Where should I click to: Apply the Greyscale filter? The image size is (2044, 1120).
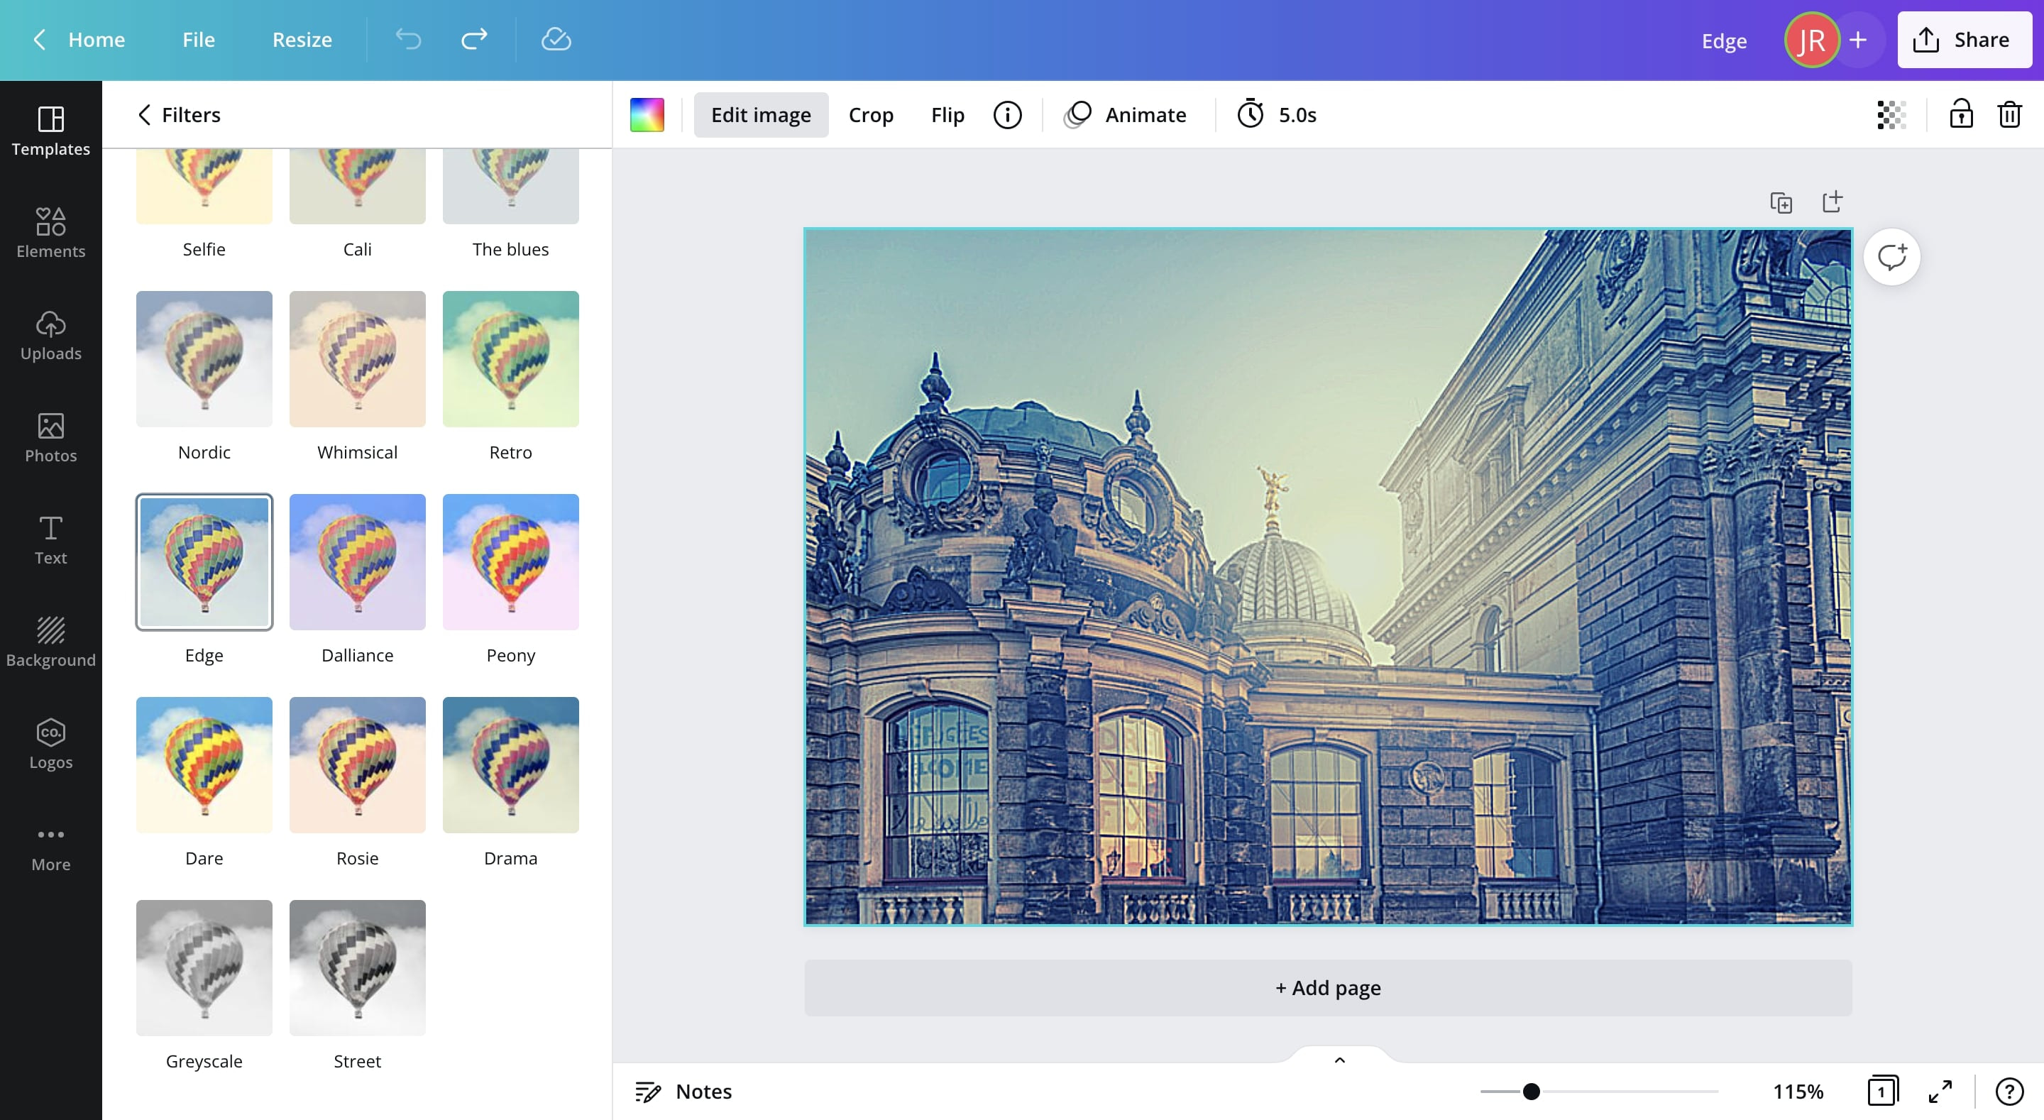click(204, 967)
